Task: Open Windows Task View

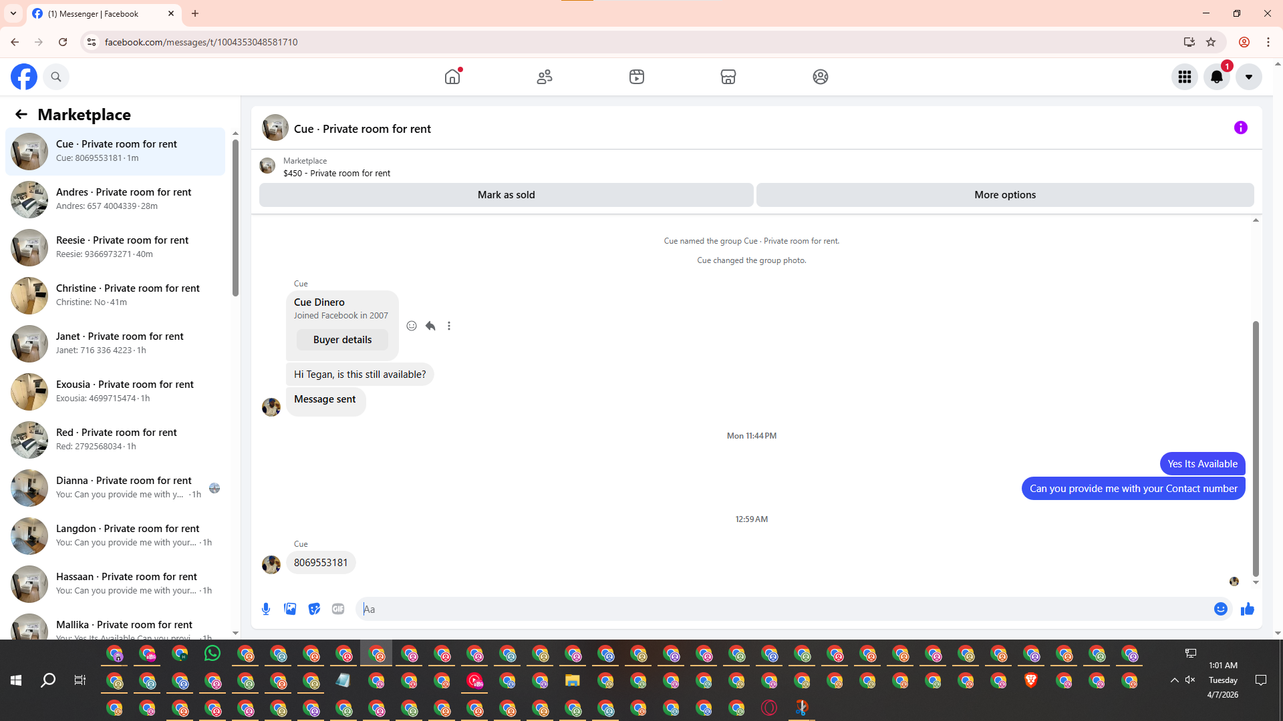Action: 80,680
